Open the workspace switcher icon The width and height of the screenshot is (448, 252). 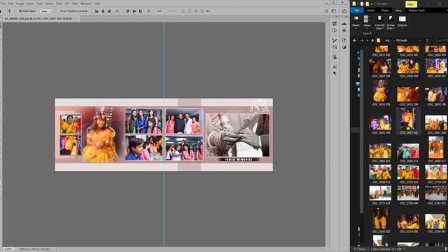click(x=334, y=11)
